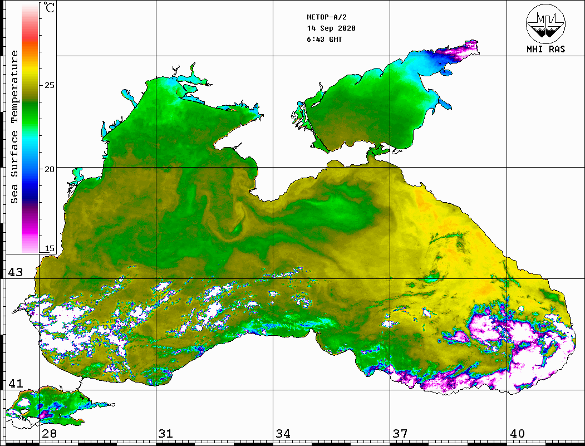Click the longitude label 34

point(283,433)
